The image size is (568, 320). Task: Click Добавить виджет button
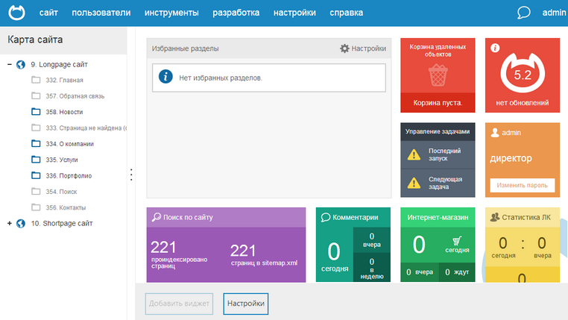[x=179, y=304]
